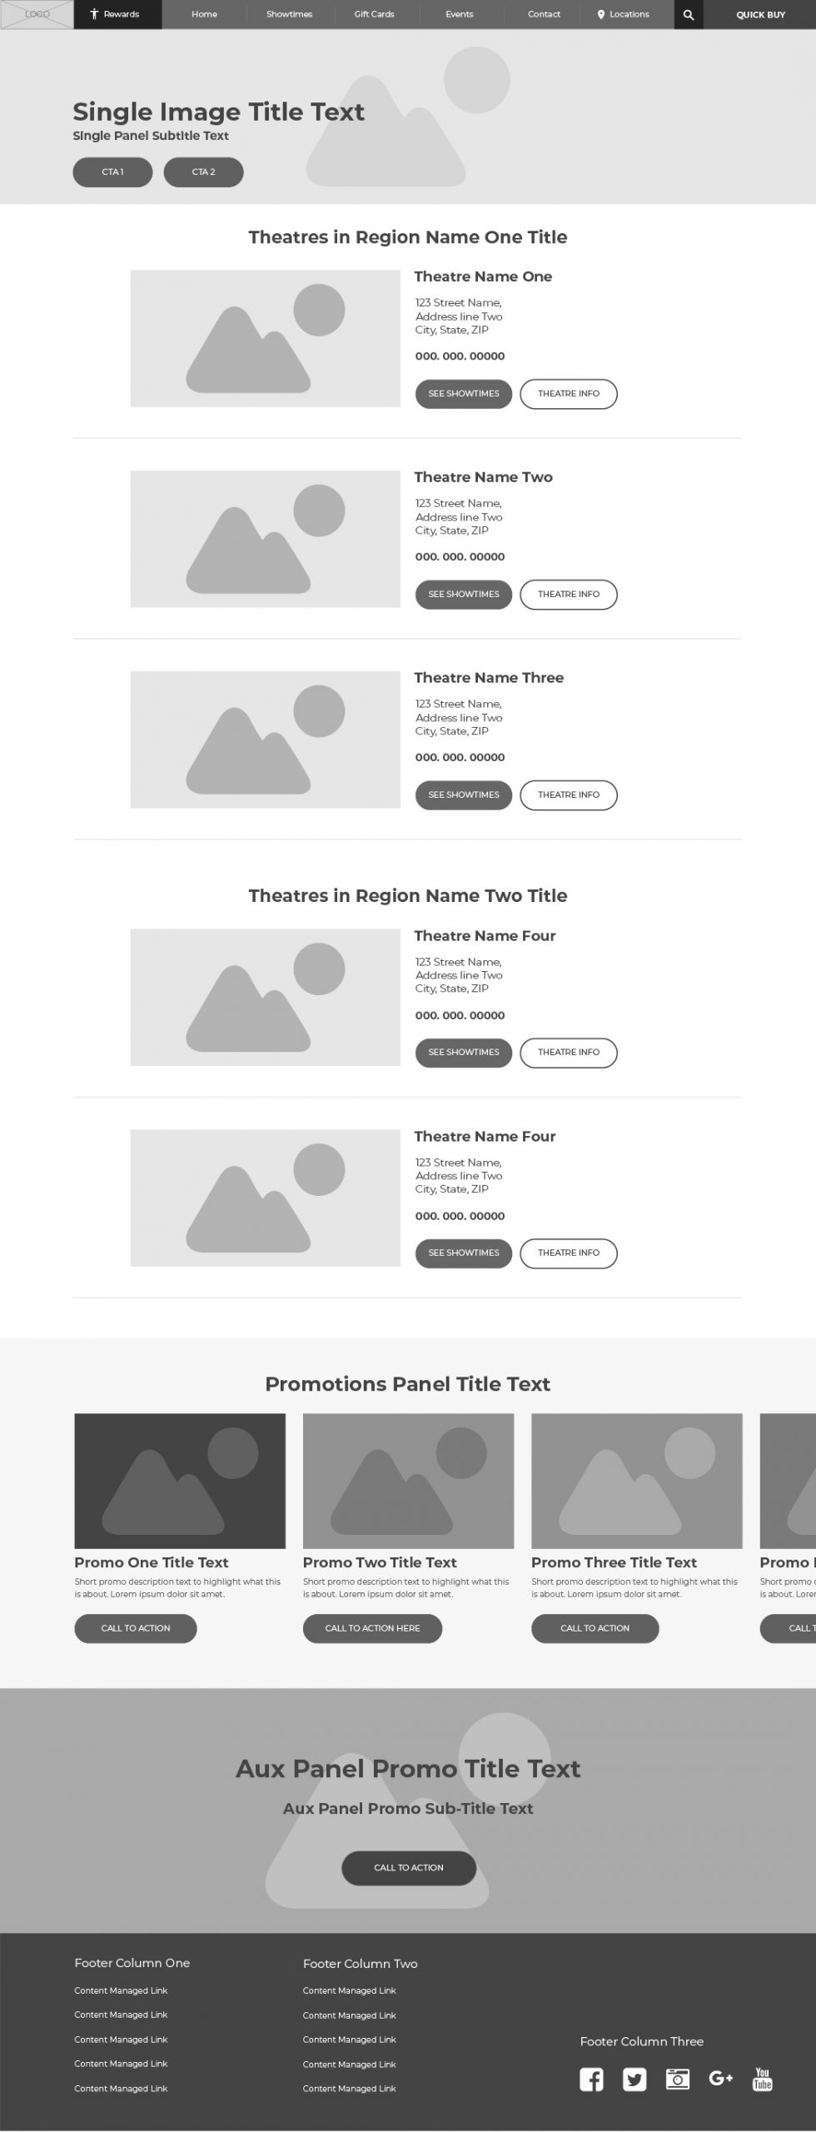The image size is (816, 2132).
Task: See showtimes for Theatre Name One
Action: [464, 394]
